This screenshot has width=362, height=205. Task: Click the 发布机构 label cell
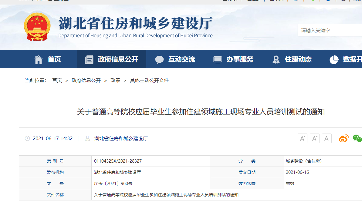point(55,172)
